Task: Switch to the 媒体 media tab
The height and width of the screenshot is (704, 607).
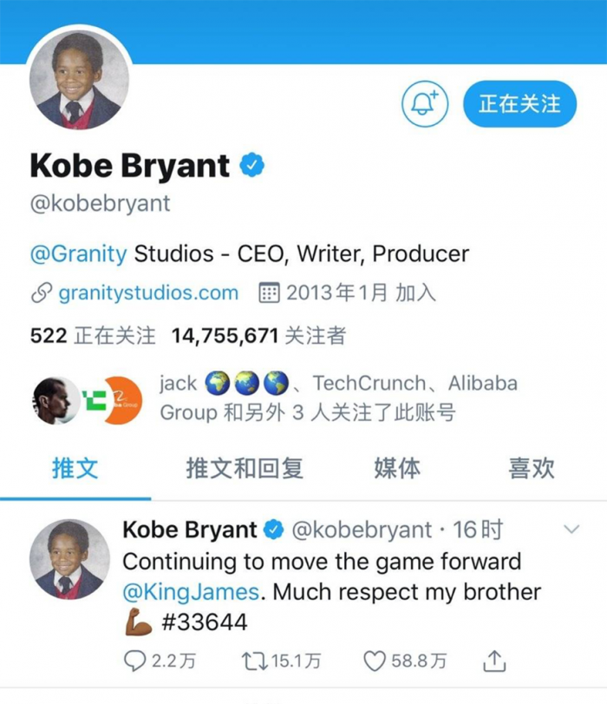Action: coord(397,469)
